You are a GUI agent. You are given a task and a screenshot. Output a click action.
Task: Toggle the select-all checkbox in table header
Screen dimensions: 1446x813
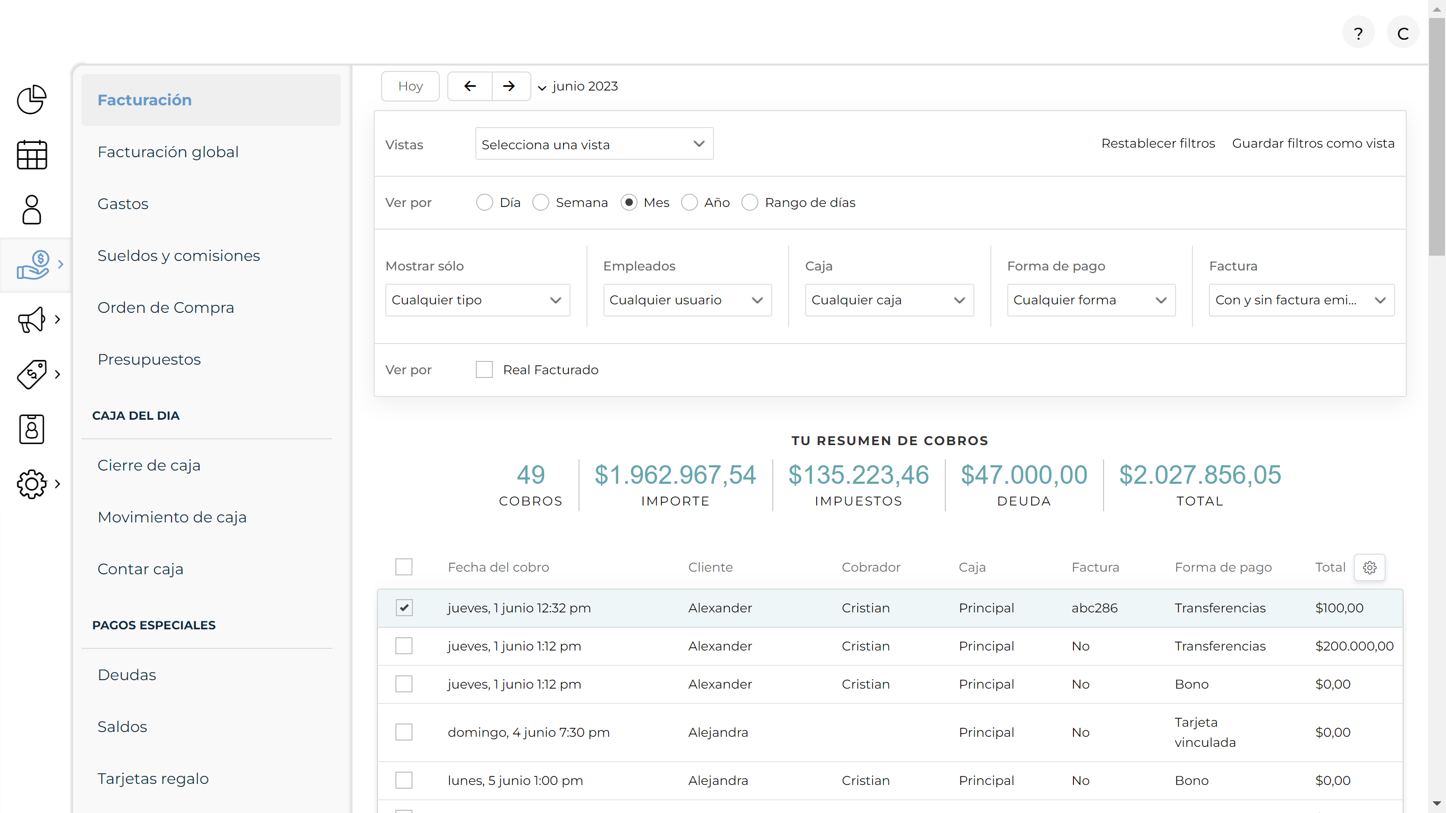coord(404,567)
